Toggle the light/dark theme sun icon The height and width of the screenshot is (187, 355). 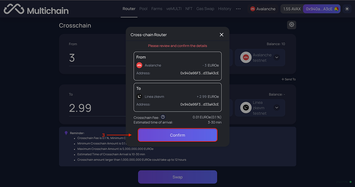pos(347,9)
